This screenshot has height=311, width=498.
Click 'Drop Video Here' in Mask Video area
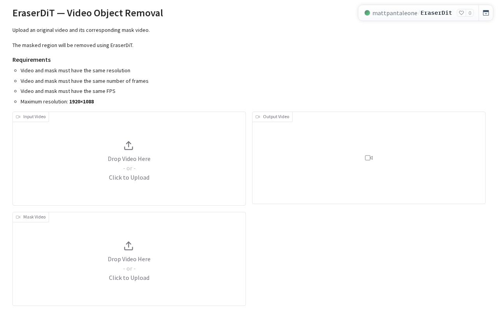(x=129, y=259)
